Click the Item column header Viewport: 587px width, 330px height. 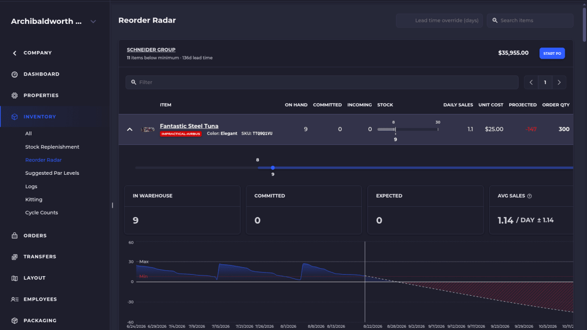tap(165, 105)
